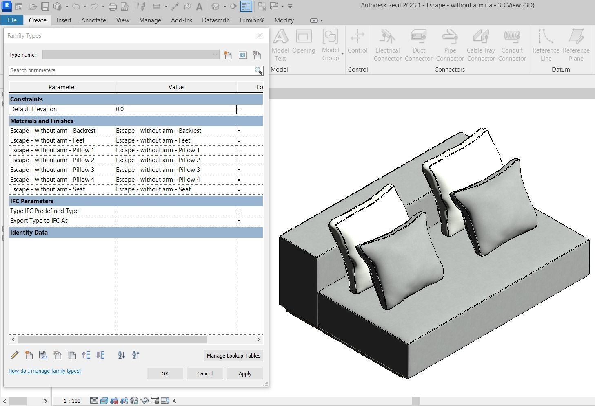Open the Switch Windows dropdown arrow
Viewport: 595px width, 406px height.
pyautogui.click(x=282, y=7)
